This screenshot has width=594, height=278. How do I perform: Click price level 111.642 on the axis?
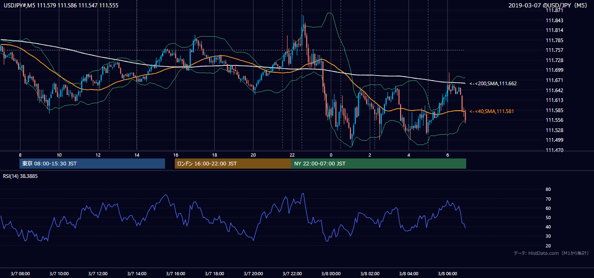[554, 90]
